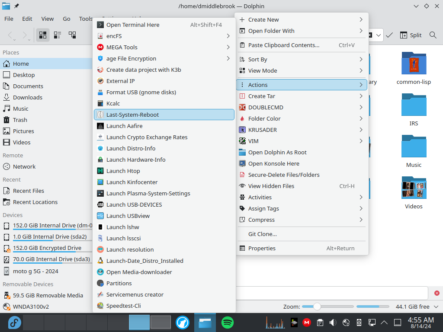The height and width of the screenshot is (332, 443).
Task: Click Paste Clipboard Contents
Action: pos(302,45)
